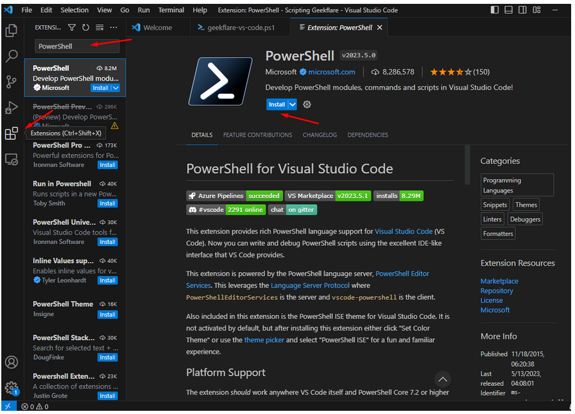Install PowerShell Pro Tools extension
The height and width of the screenshot is (414, 575).
(x=107, y=165)
